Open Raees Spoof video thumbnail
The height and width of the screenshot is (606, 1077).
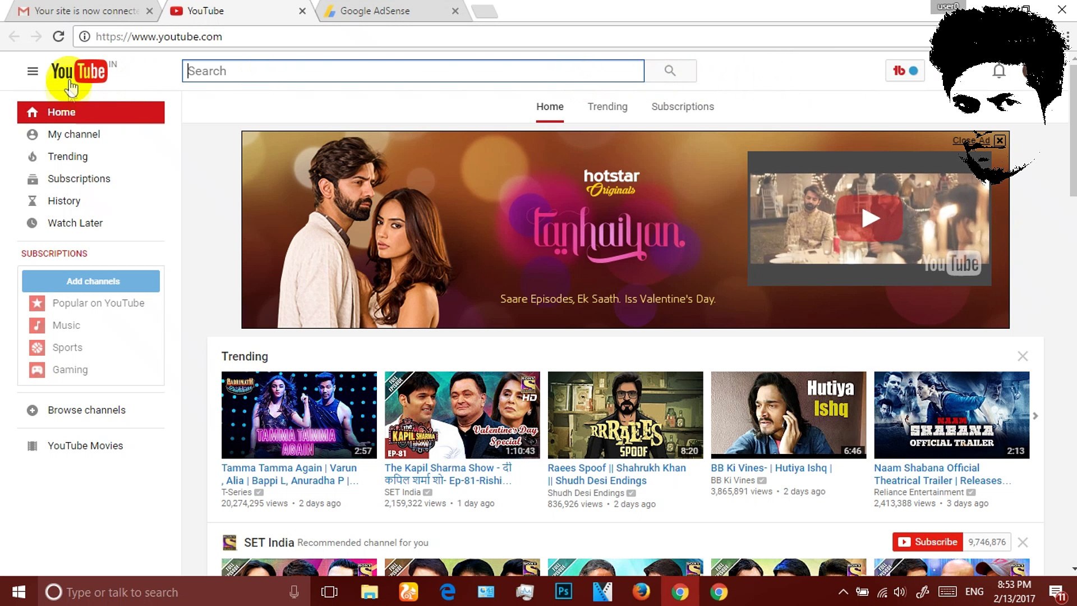point(625,415)
